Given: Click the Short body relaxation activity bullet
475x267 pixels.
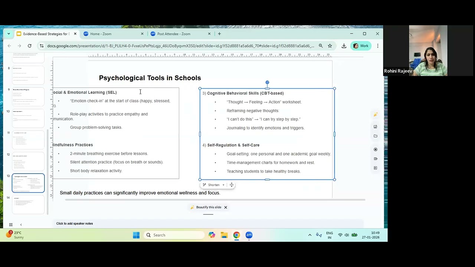Looking at the screenshot, I should (96, 171).
